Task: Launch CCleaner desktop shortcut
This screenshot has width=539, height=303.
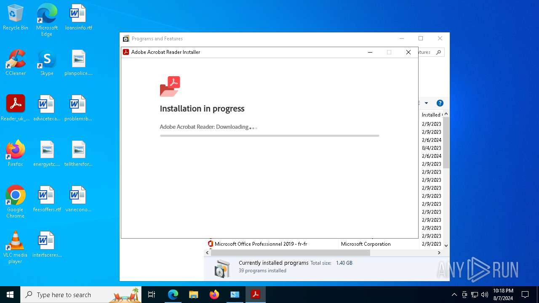Action: [x=16, y=63]
